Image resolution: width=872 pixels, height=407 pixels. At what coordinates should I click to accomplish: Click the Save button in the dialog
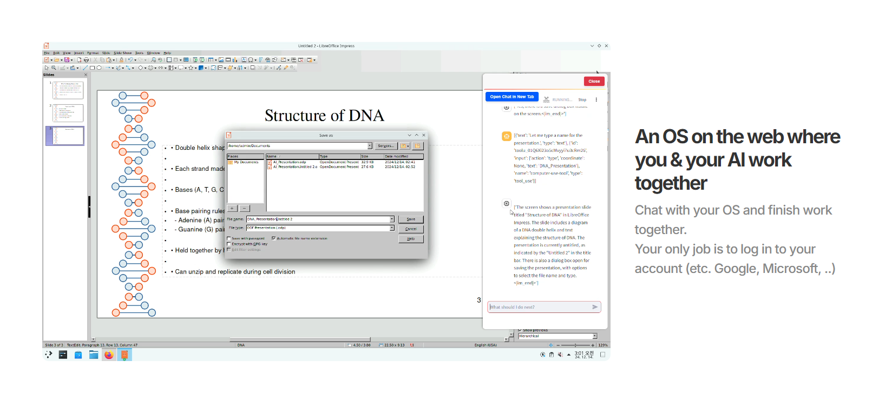[411, 219]
